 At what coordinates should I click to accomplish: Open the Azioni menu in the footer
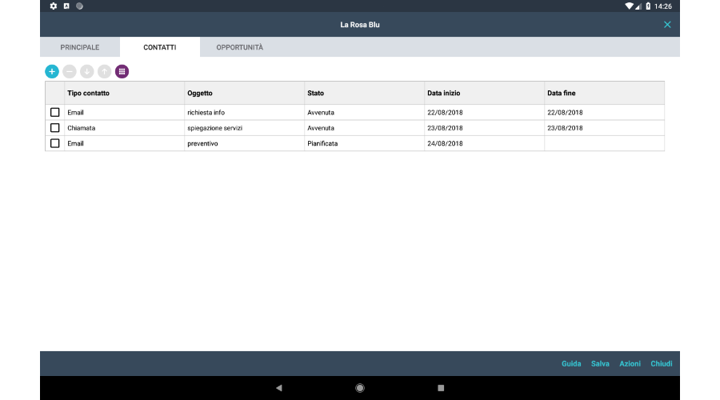pos(630,364)
